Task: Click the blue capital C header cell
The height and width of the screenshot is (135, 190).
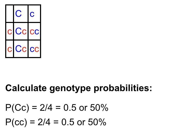Action: [21, 14]
